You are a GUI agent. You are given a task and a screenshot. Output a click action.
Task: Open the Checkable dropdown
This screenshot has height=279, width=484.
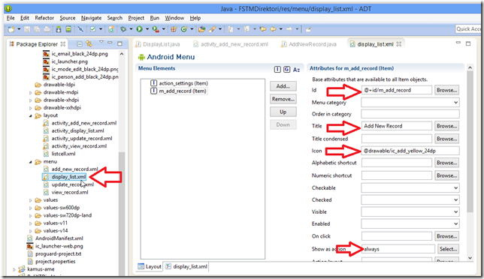(x=410, y=187)
